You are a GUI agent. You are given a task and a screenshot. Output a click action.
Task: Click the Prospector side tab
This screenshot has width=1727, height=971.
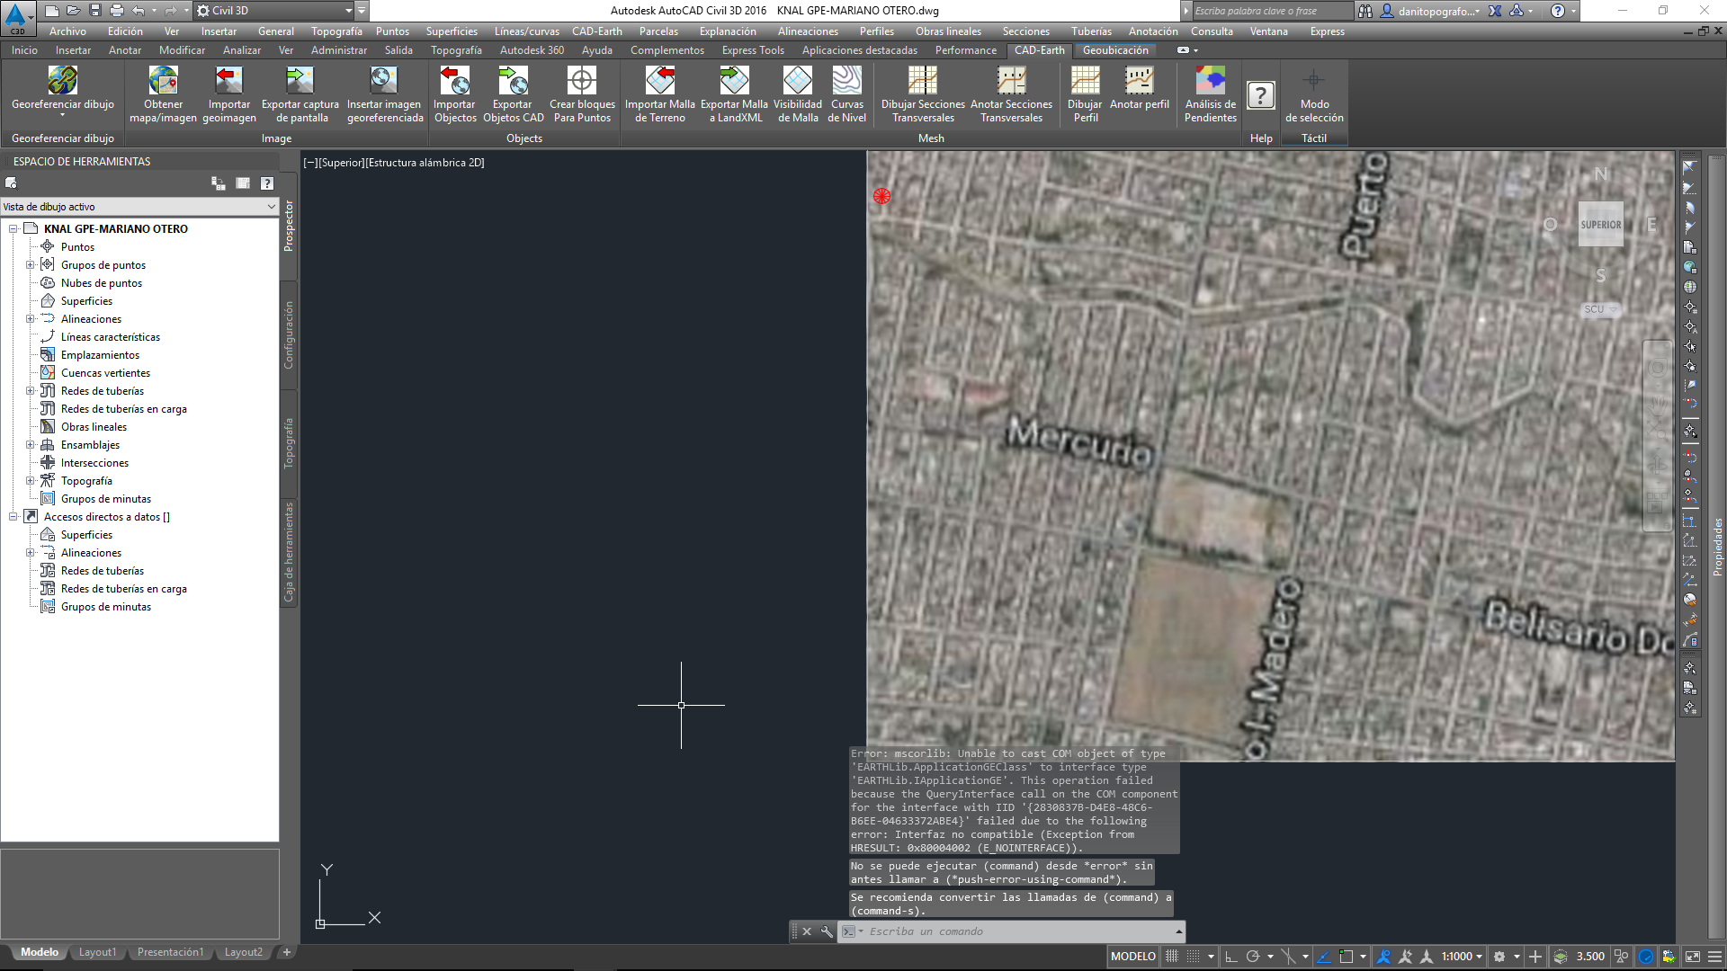[289, 226]
